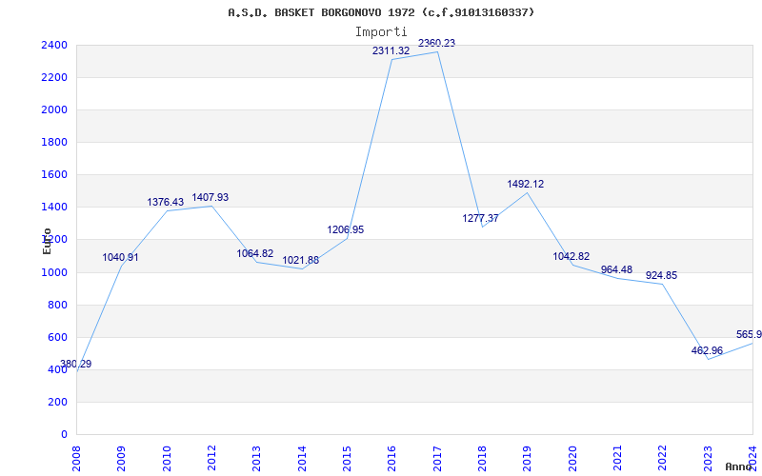Select the Importi subtitle

pos(381,32)
